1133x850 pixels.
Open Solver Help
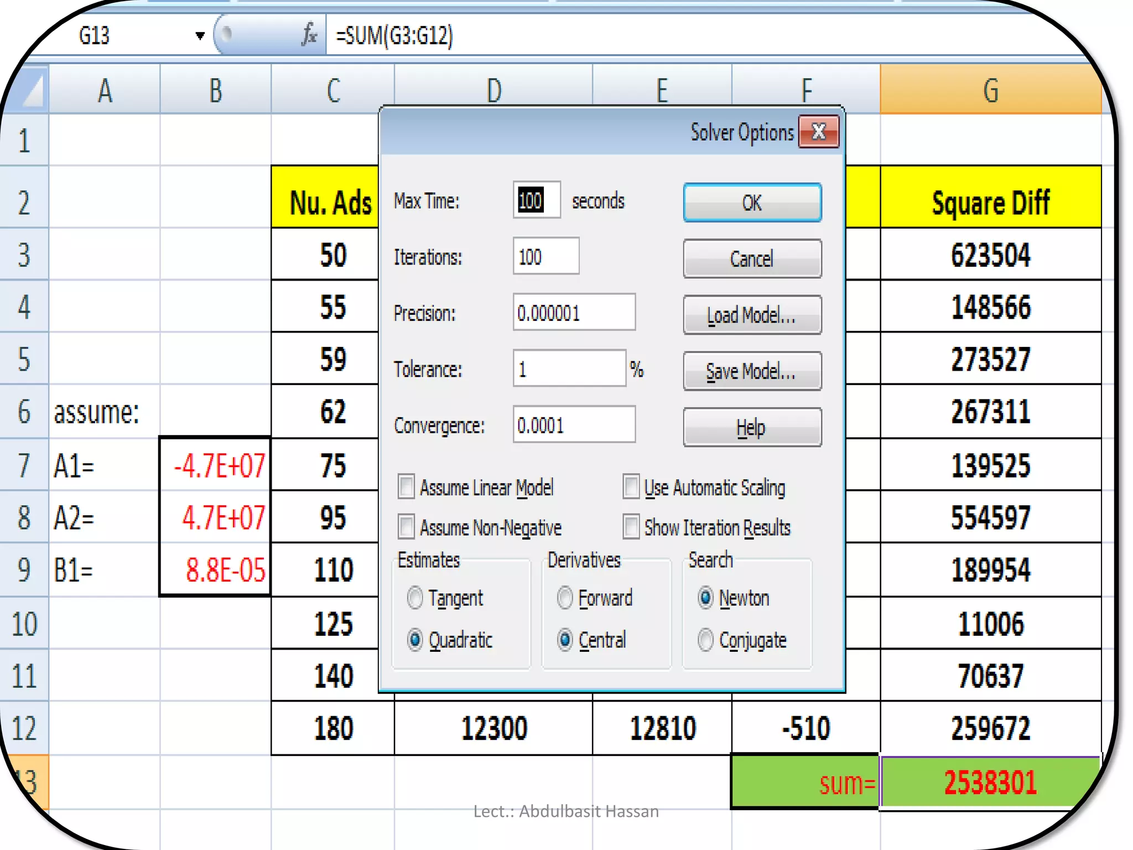pos(752,427)
